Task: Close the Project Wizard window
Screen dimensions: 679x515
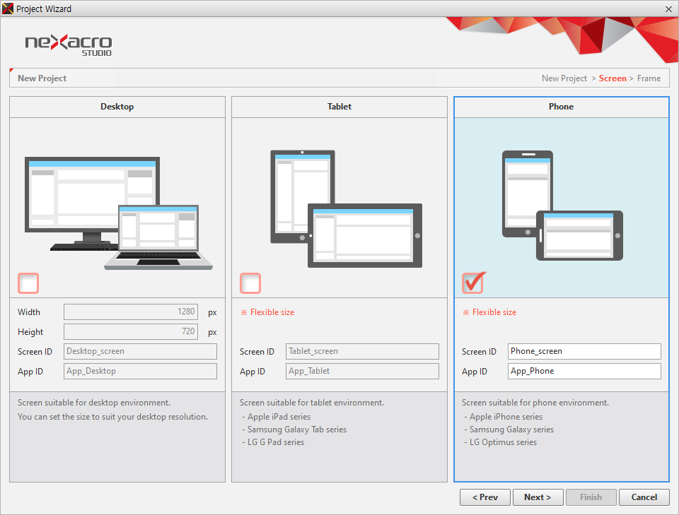Action: point(668,8)
